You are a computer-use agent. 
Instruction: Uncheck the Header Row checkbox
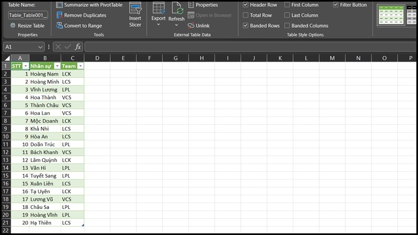point(246,5)
